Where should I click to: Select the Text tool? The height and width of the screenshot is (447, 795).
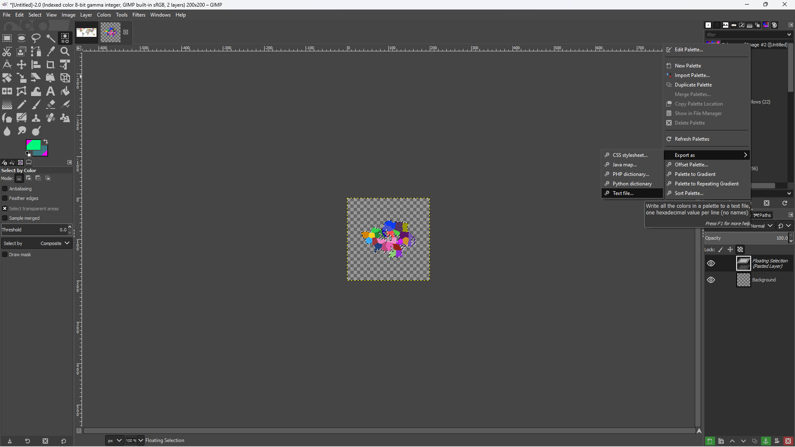coord(51,91)
